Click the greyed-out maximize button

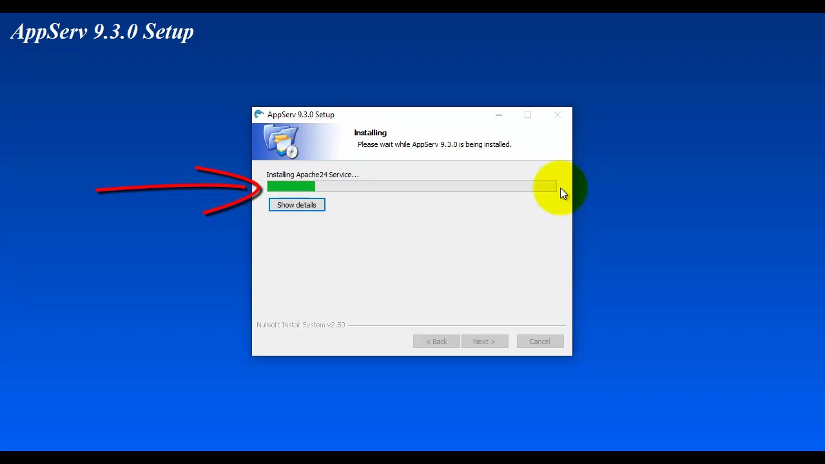click(x=528, y=115)
